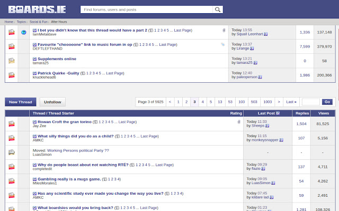This screenshot has width=339, height=211.
Task: Sort by Views column header
Action: (324, 113)
